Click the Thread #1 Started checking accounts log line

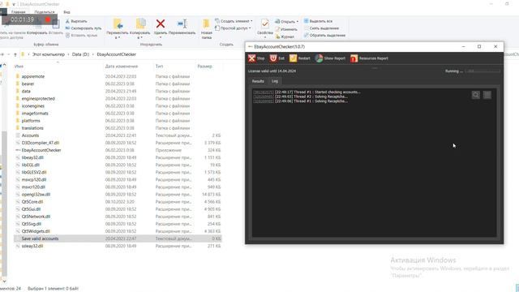tap(307, 92)
